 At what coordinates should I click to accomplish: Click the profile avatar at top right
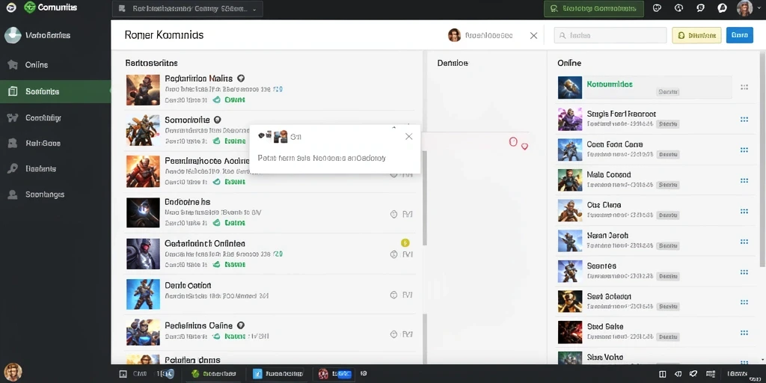pyautogui.click(x=744, y=8)
